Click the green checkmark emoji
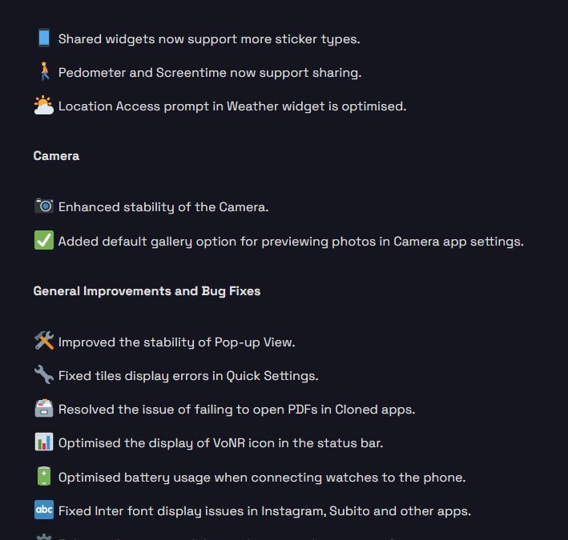This screenshot has height=540, width=568. tap(44, 241)
